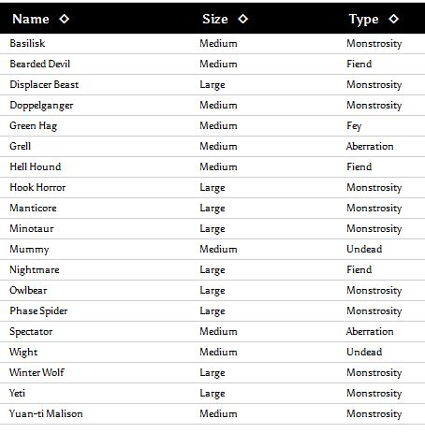The image size is (425, 433).
Task: Open the Hell Hound entry
Action: click(36, 166)
